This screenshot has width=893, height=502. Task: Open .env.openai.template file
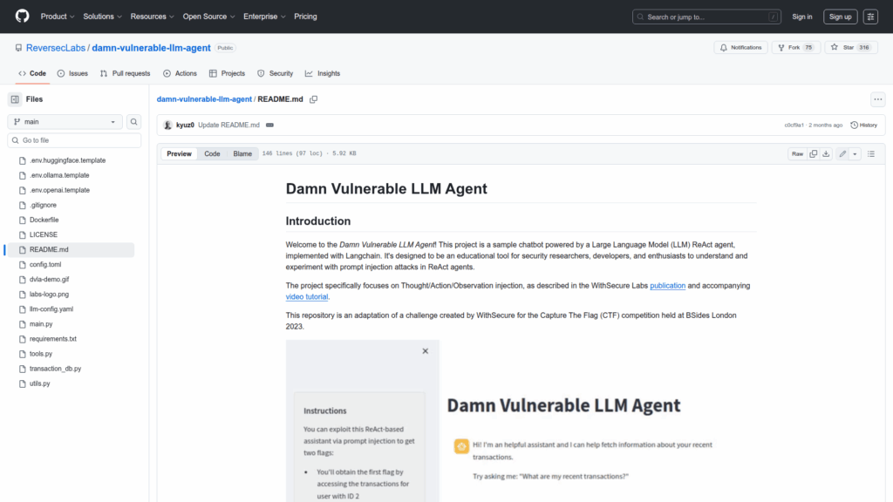tap(60, 190)
